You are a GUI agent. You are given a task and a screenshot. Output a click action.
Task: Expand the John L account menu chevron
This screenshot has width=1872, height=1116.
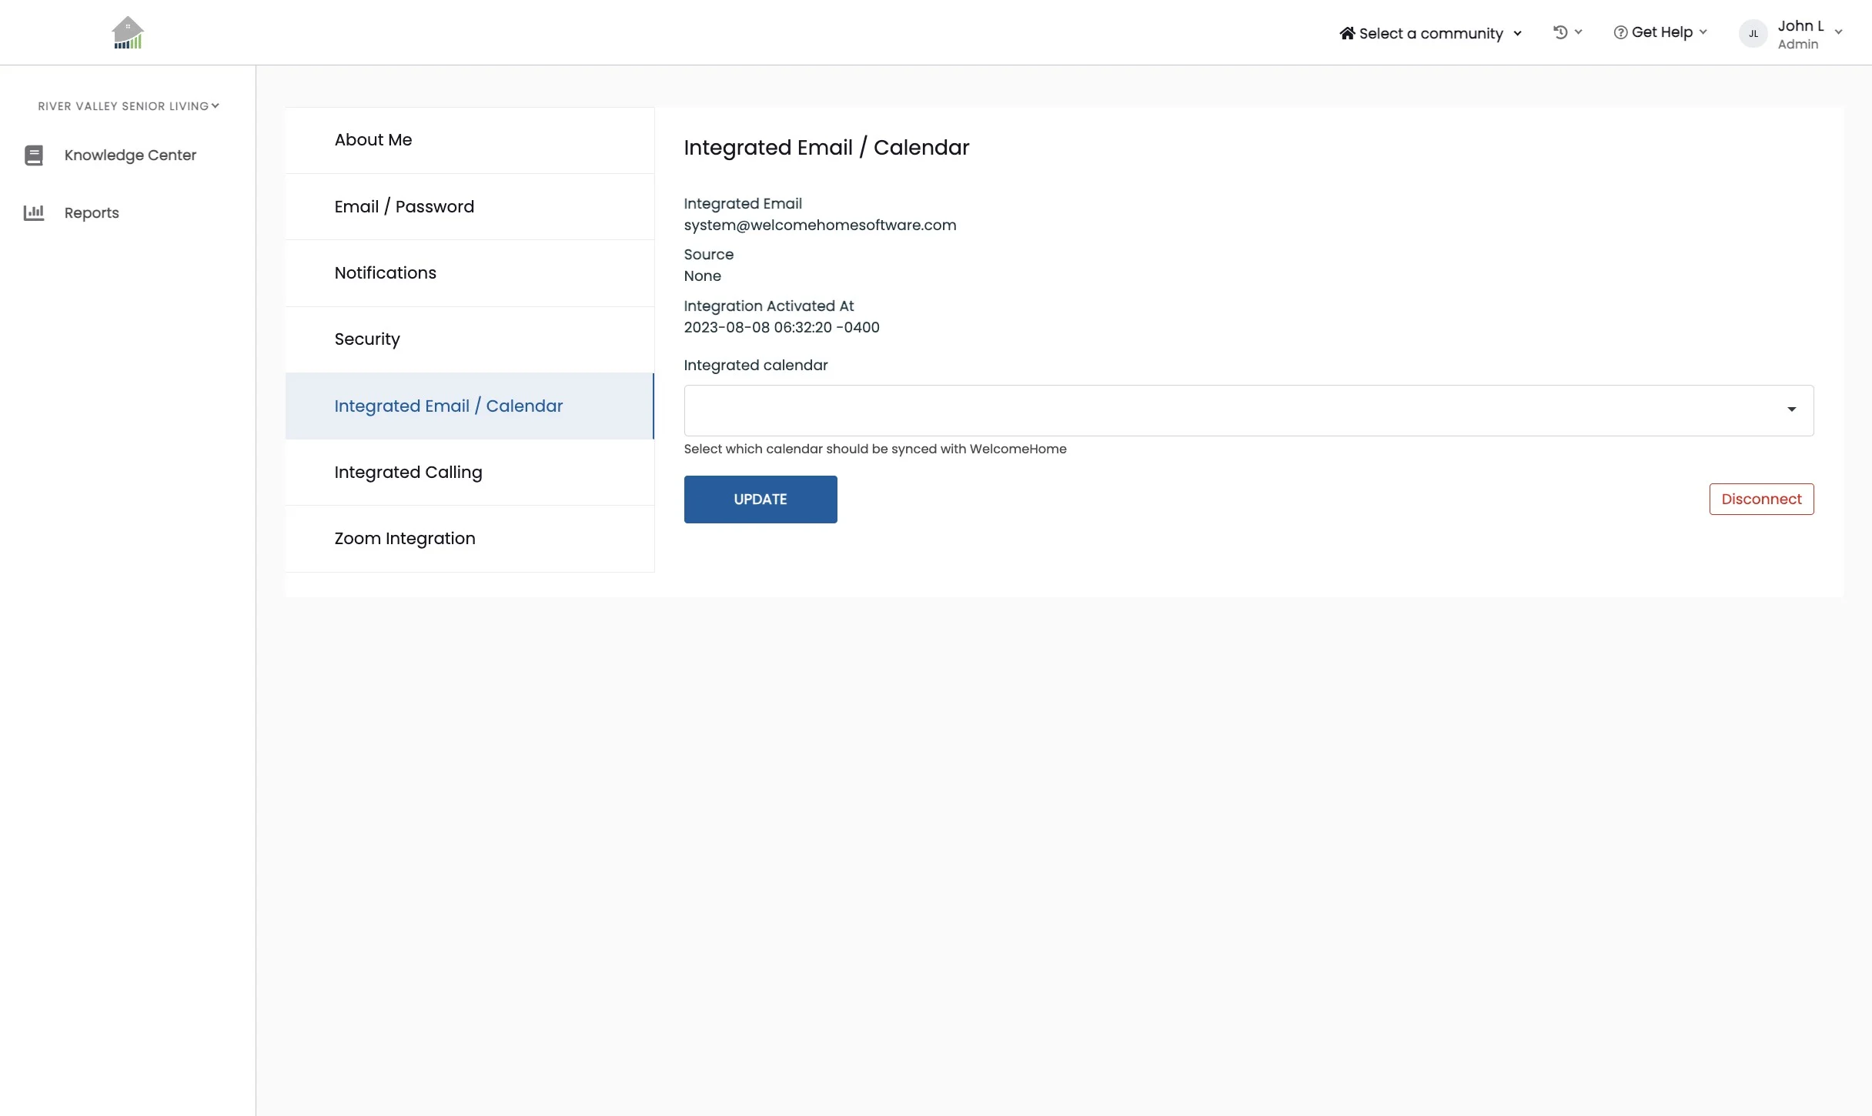pyautogui.click(x=1838, y=32)
